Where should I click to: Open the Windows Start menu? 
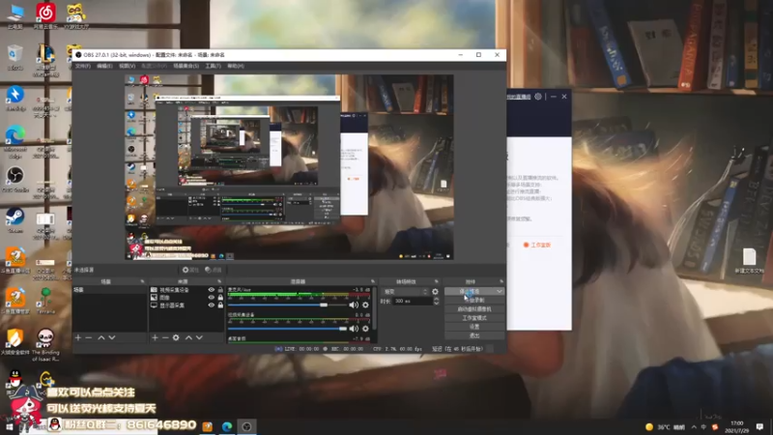click(9, 426)
